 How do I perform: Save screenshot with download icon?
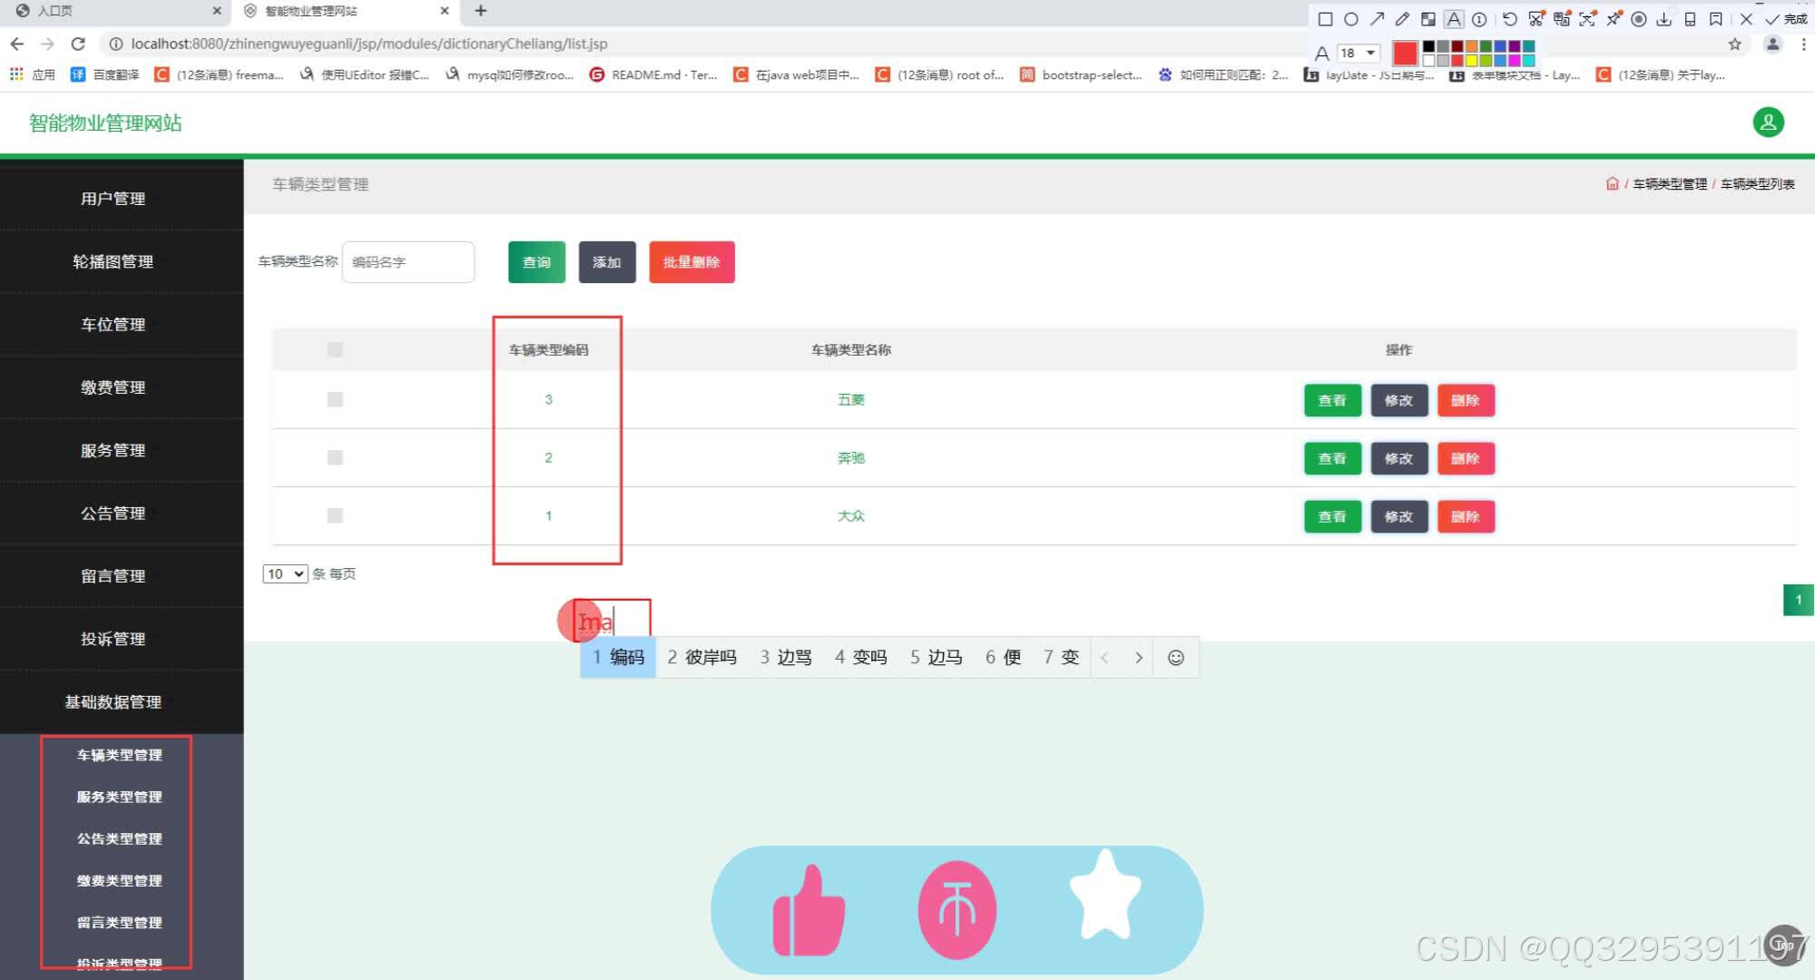(x=1664, y=19)
